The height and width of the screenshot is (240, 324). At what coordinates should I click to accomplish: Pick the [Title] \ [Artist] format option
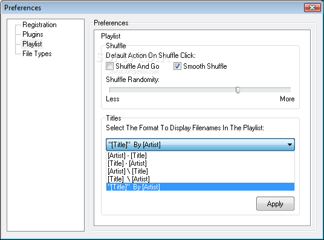point(200,179)
